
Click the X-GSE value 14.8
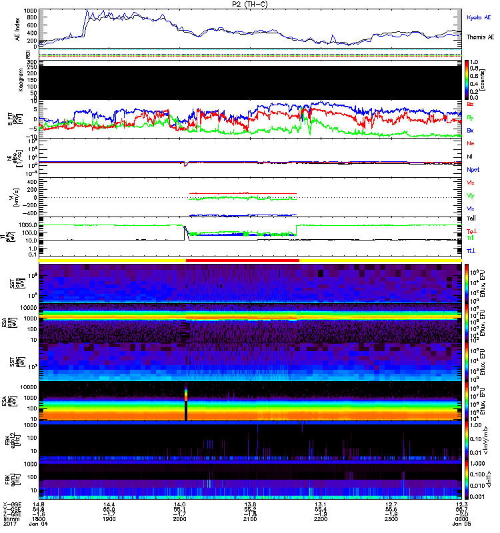coord(39,505)
